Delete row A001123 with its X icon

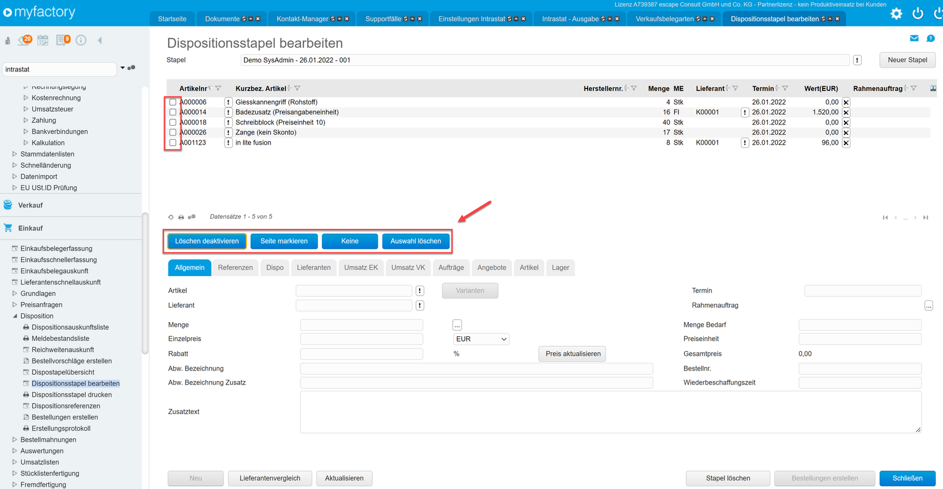point(846,143)
